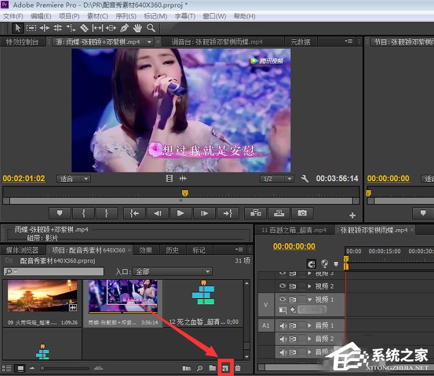Click the Mark In bracket button

point(83,213)
